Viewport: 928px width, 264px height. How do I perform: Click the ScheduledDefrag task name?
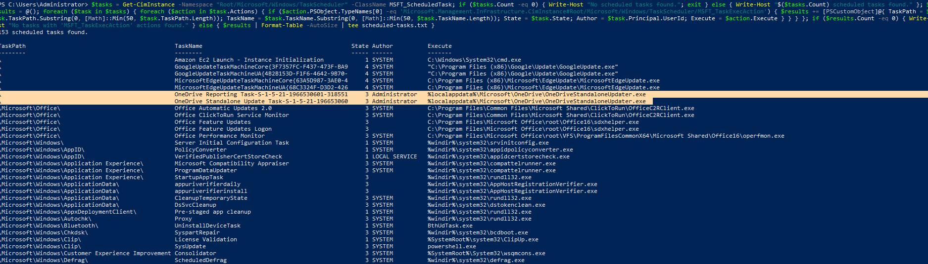[x=200, y=260]
